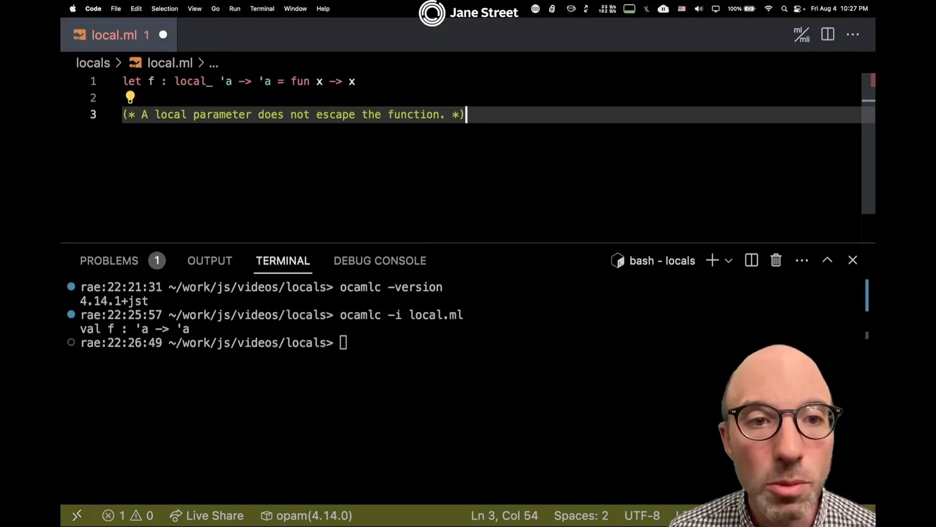Show errors and warnings count in status bar

coord(128,515)
